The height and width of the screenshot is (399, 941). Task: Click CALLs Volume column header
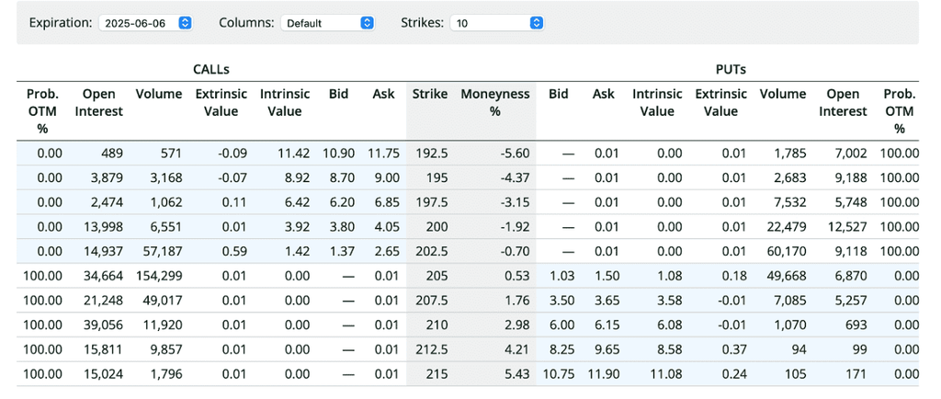[159, 94]
